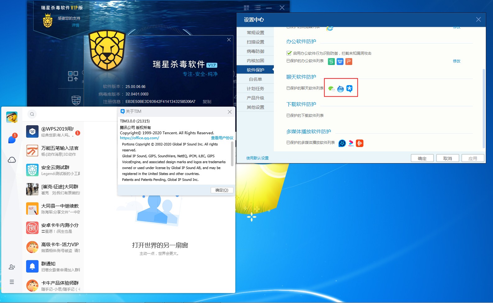Click the 聊天软件防护 heading
This screenshot has height=303, width=493.
pyautogui.click(x=301, y=77)
